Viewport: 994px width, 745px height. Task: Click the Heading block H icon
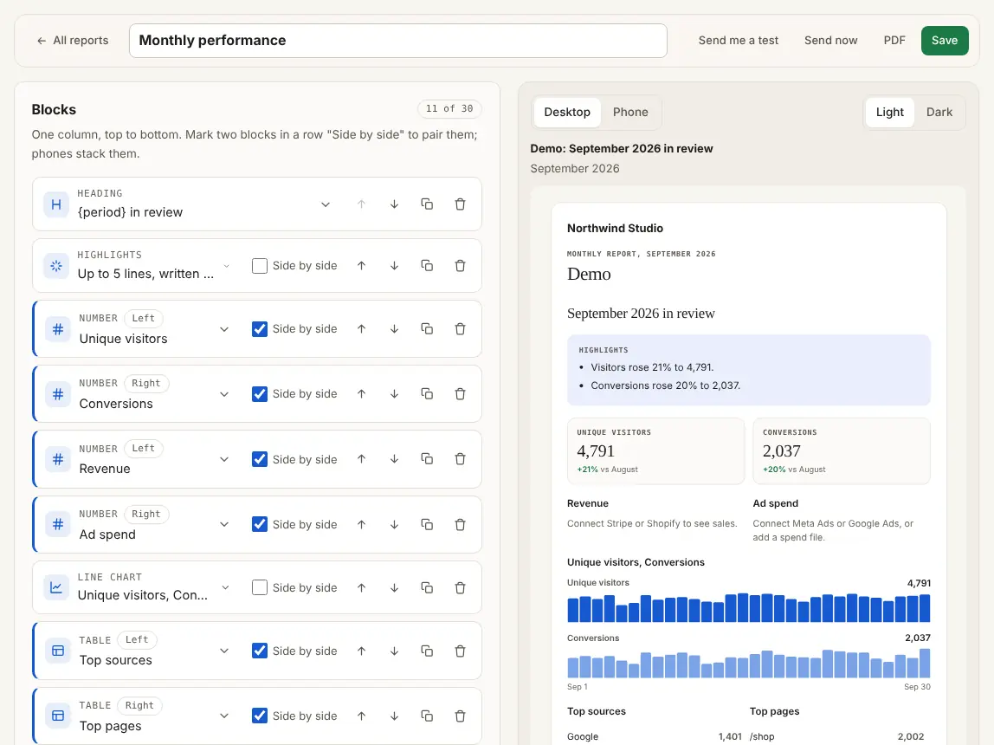pos(56,204)
